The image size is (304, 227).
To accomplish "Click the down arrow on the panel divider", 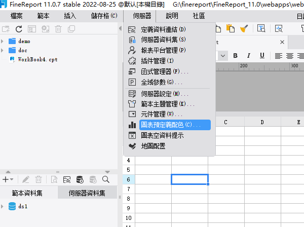I will click(107, 172).
